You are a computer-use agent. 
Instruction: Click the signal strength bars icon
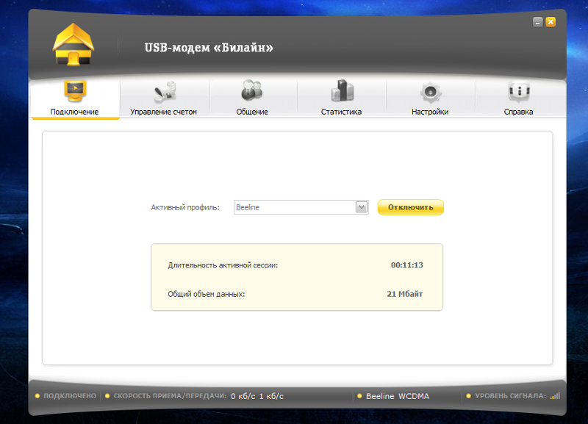point(556,396)
